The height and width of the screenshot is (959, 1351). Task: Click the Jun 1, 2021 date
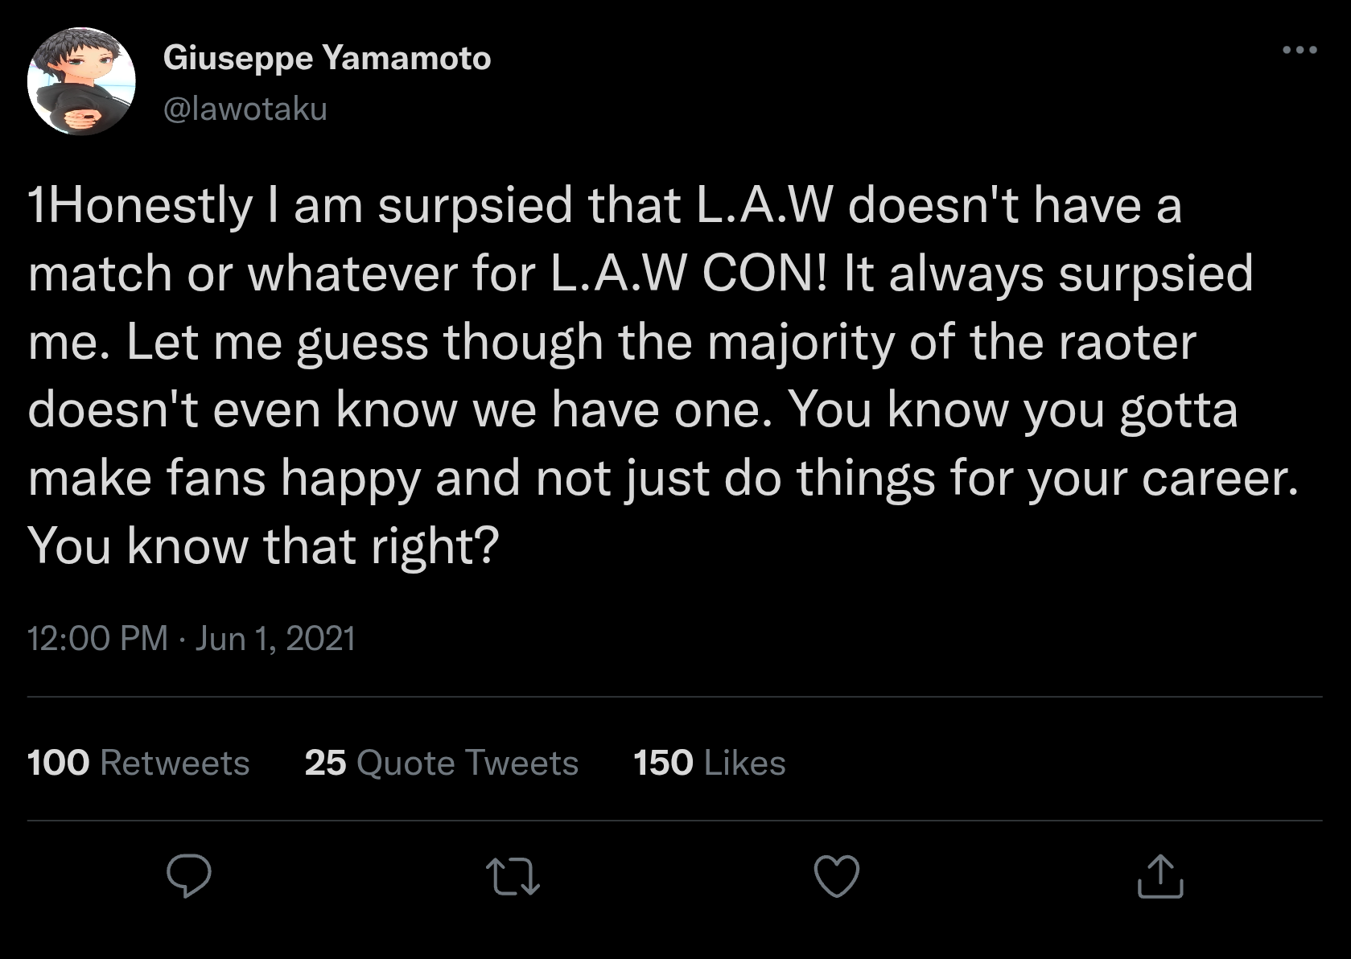(275, 638)
